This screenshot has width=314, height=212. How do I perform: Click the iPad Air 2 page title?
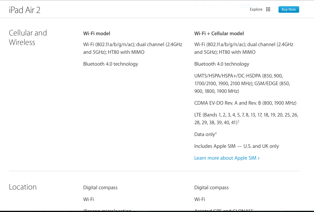point(25,10)
